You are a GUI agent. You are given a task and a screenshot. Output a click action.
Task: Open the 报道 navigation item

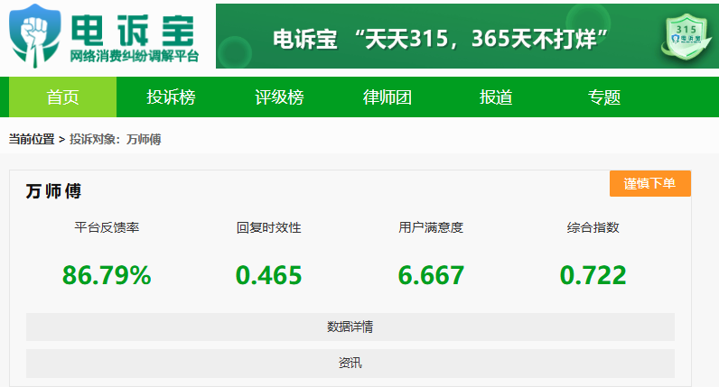pyautogui.click(x=496, y=97)
